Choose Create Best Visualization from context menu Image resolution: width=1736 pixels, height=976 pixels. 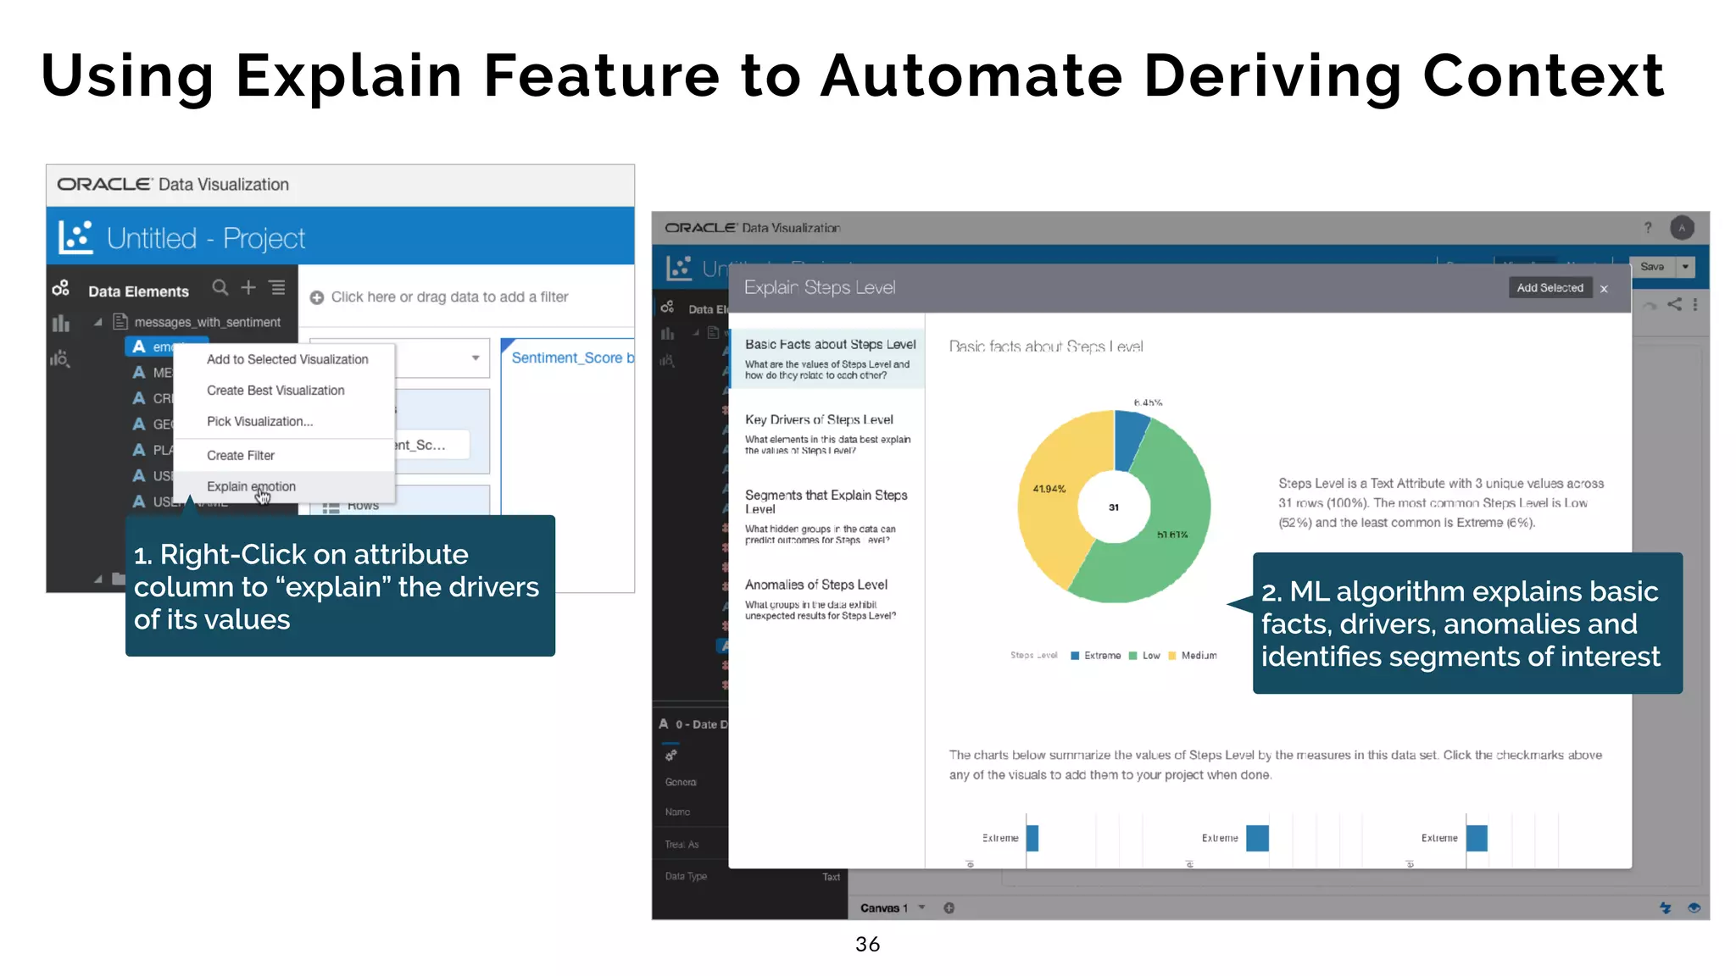point(275,391)
